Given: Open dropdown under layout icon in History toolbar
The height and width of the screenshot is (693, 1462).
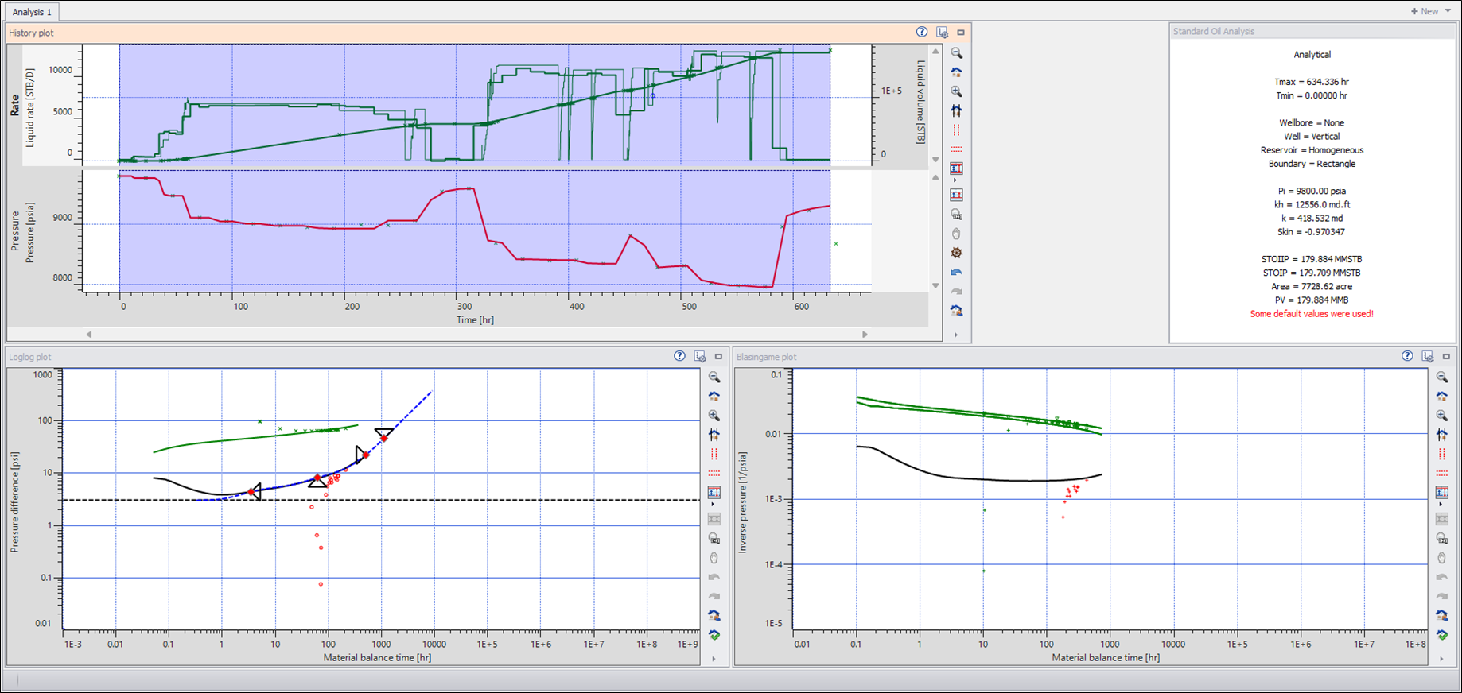Looking at the screenshot, I should [x=955, y=180].
